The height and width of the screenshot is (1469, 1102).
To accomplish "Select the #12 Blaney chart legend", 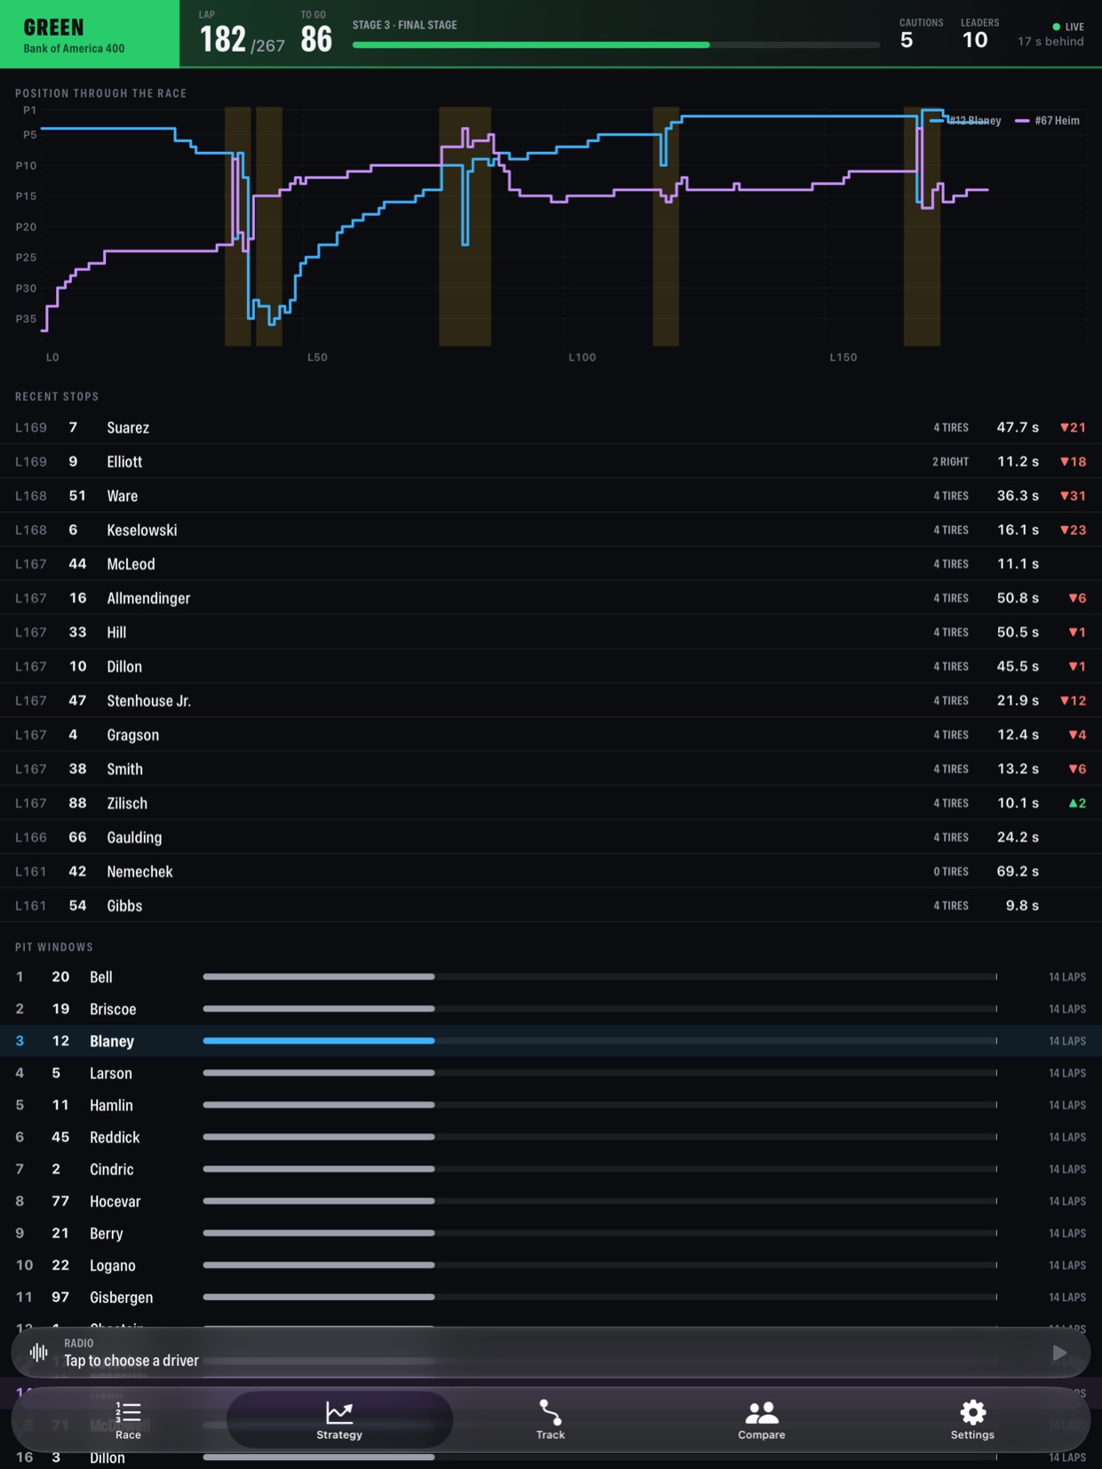I will coord(966,120).
